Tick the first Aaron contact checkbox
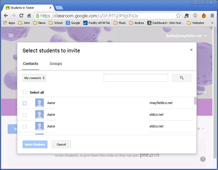The image size is (218, 170). pos(25,103)
